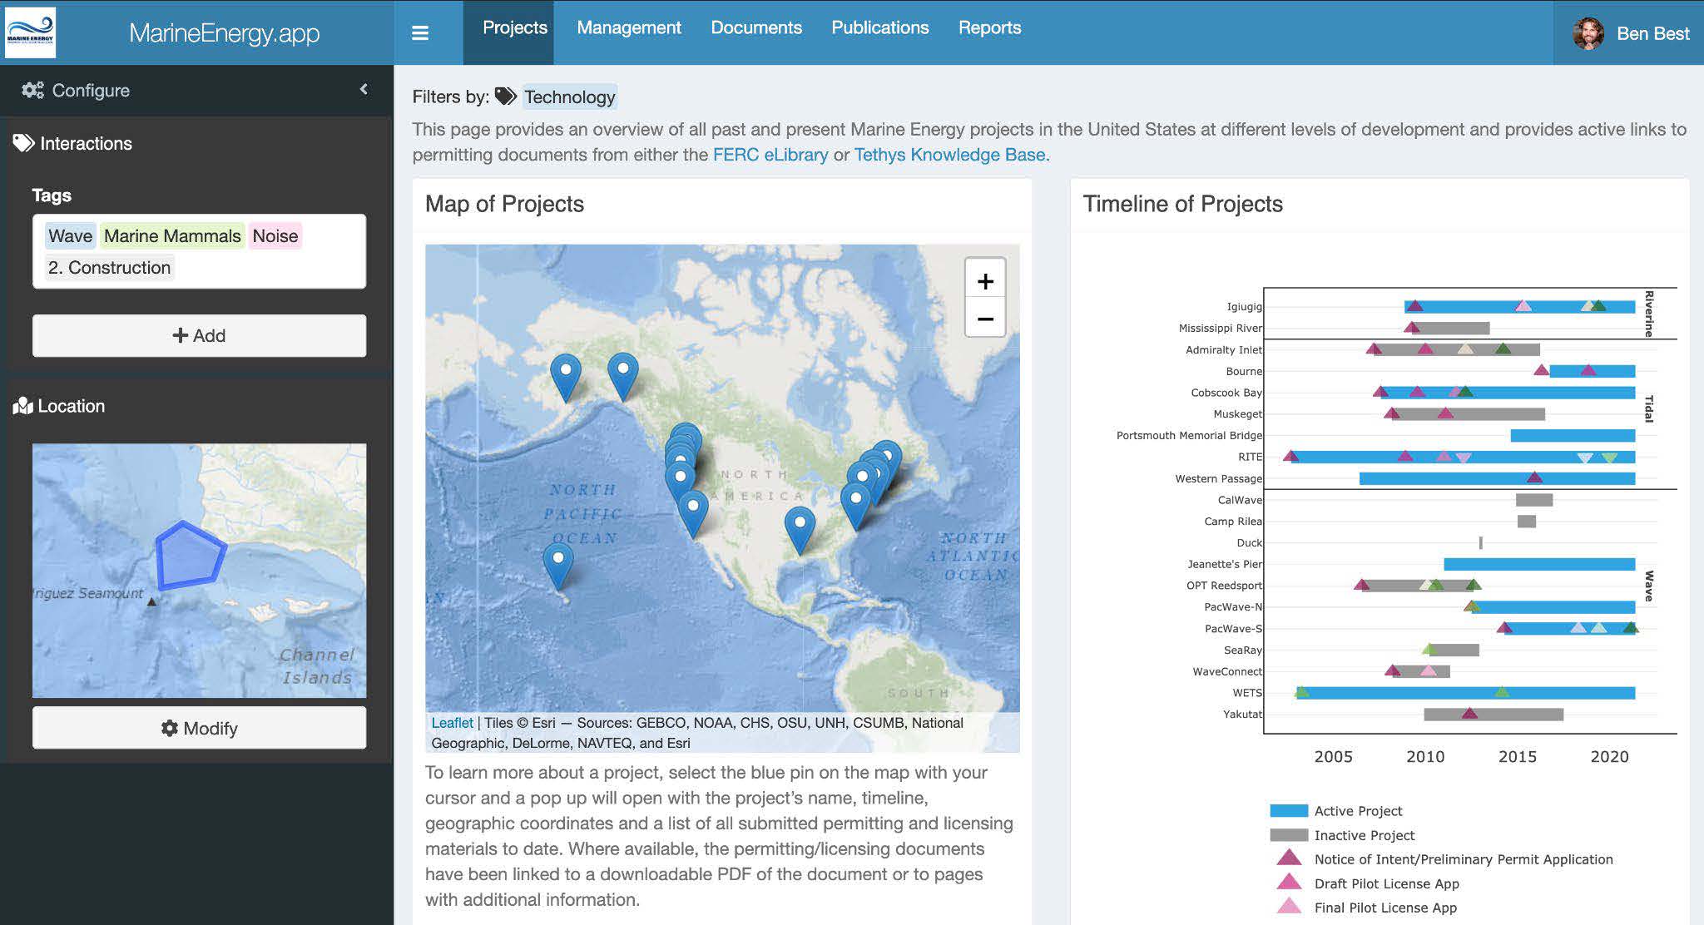Click the western Alaska map pin
Screen dimensions: 1704x925
566,377
